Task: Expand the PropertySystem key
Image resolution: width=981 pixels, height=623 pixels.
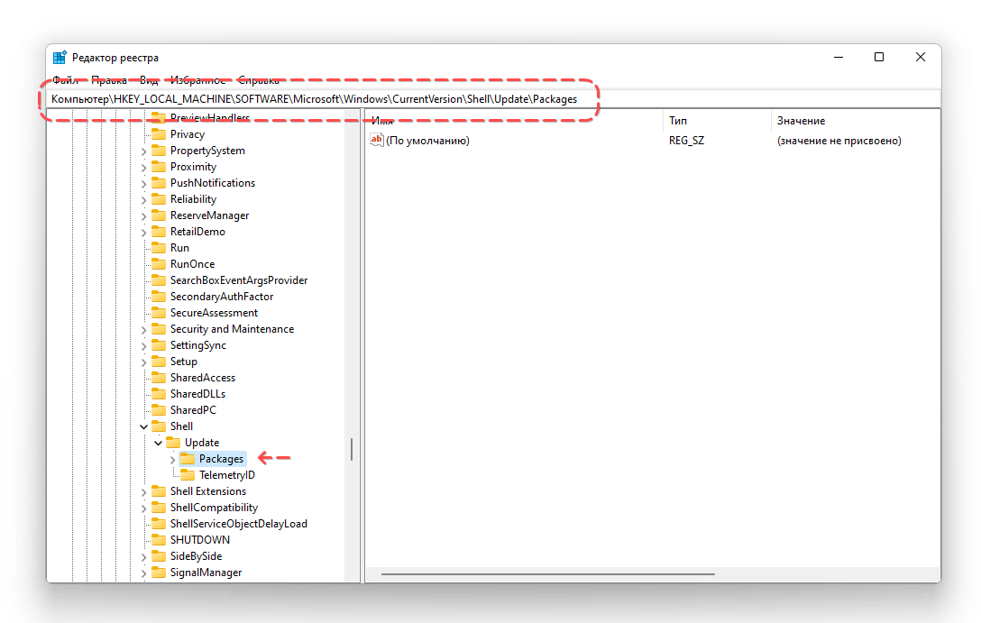Action: point(144,151)
